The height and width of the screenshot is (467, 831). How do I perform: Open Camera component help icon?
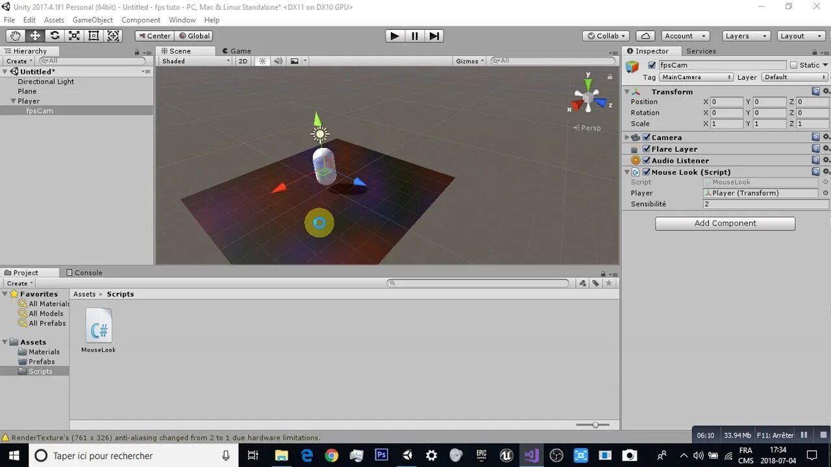(816, 137)
